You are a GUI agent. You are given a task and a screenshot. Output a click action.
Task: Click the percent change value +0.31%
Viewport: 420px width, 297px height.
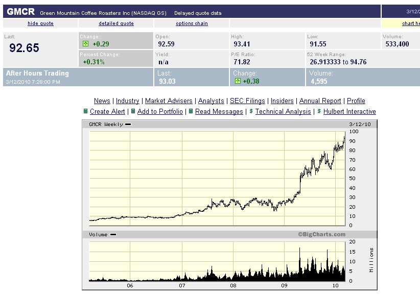pyautogui.click(x=94, y=62)
